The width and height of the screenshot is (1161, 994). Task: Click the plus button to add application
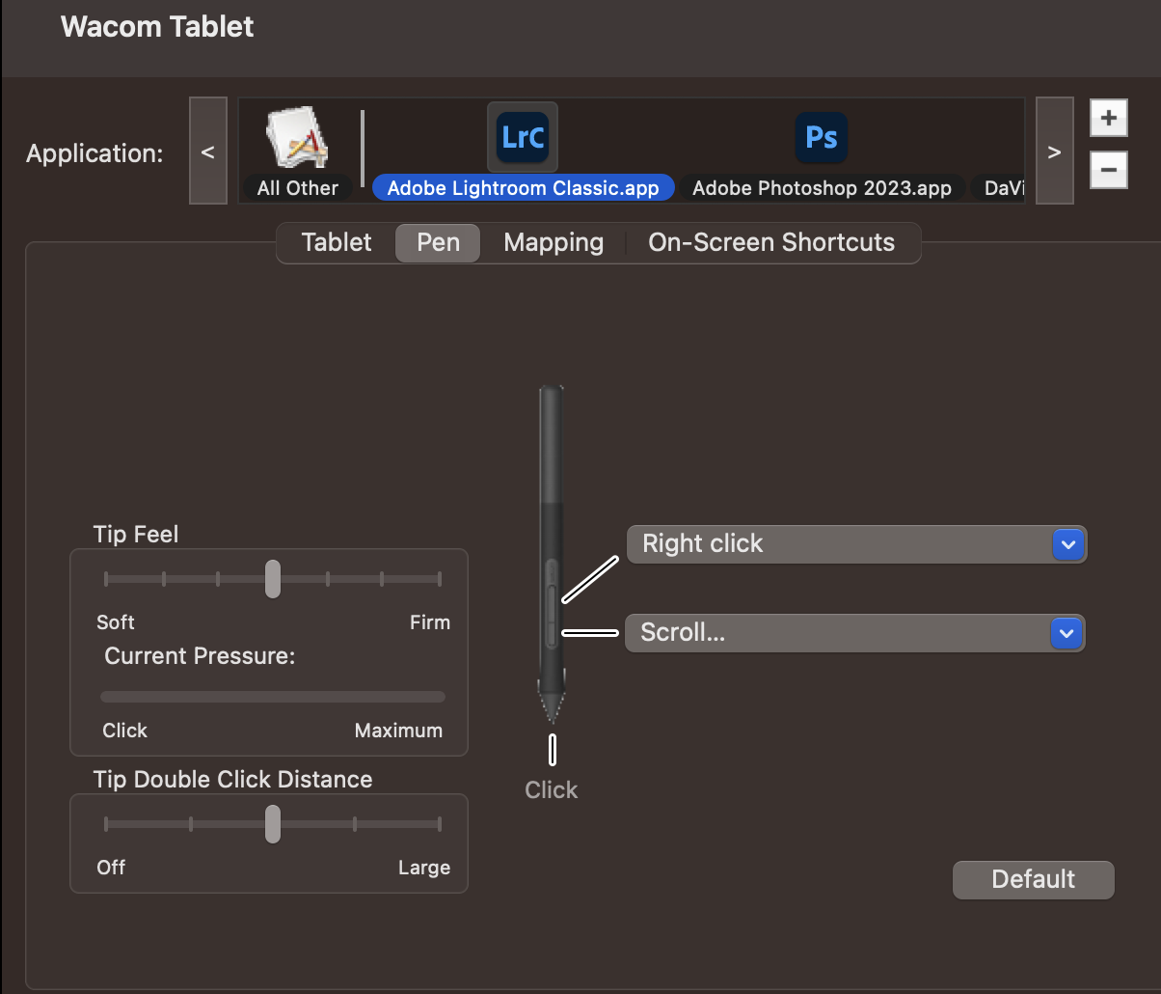(x=1108, y=119)
